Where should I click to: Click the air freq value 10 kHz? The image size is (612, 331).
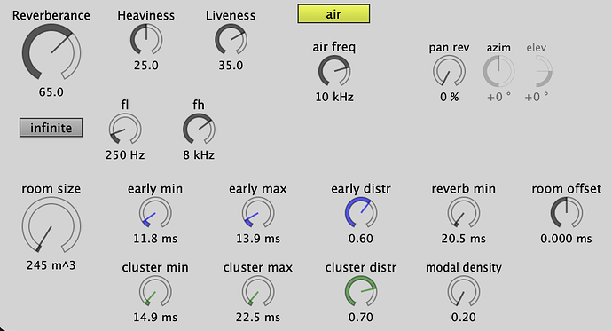click(334, 97)
